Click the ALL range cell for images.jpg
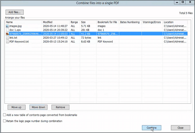The width and height of the screenshot is (195, 133). (x=73, y=26)
